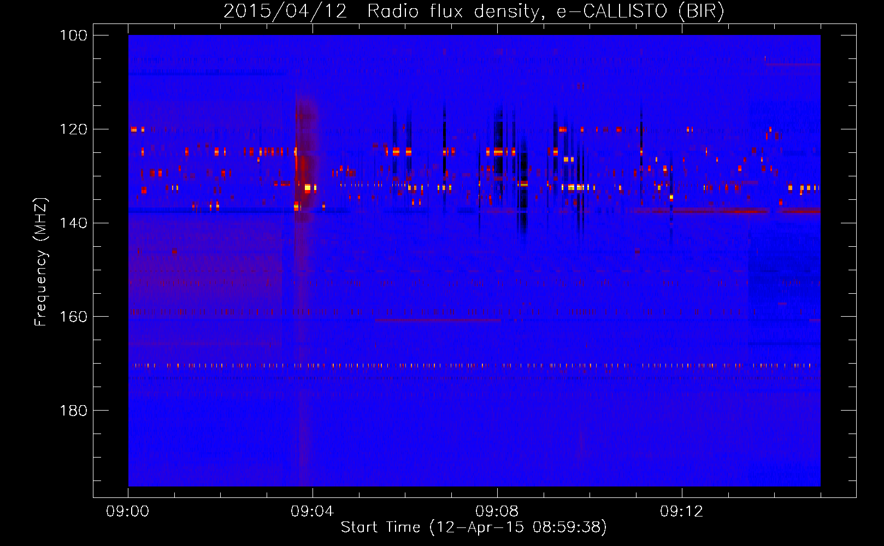Click the 160 frequency tick label
Image resolution: width=884 pixels, height=546 pixels.
click(x=73, y=317)
